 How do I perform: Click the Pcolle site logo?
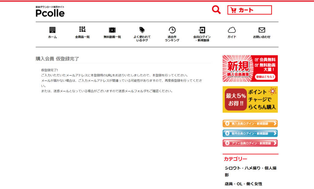[x=50, y=12]
